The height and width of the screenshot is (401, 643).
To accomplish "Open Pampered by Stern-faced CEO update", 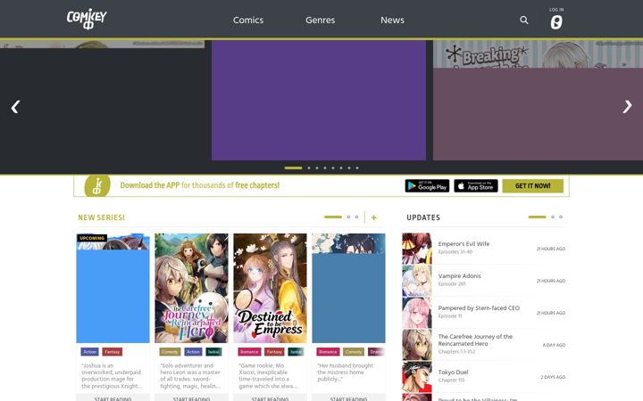I will click(x=479, y=308).
